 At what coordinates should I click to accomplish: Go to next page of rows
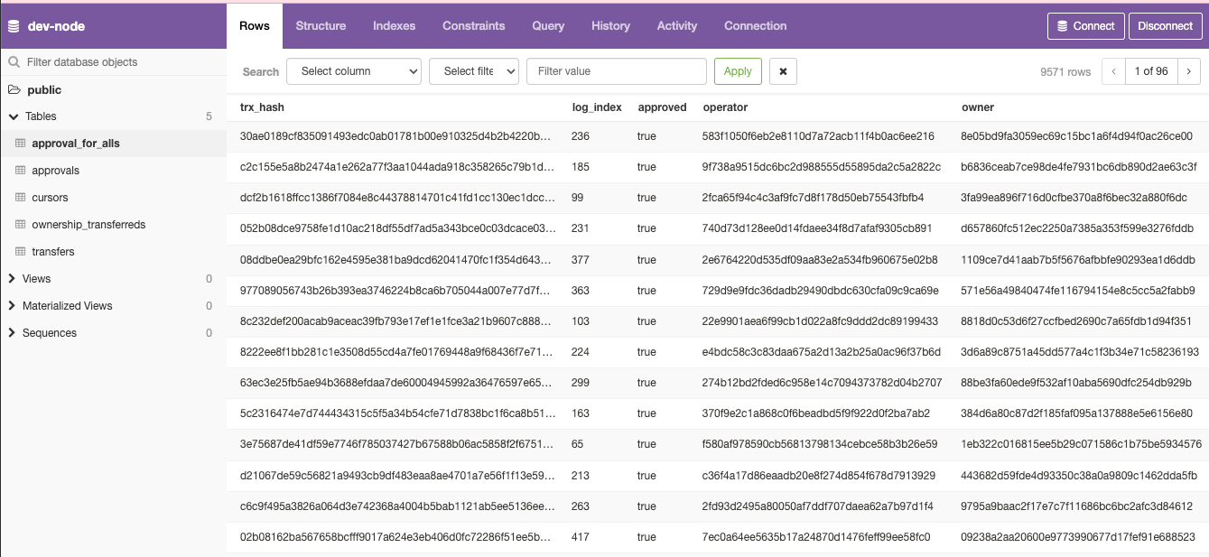coord(1188,71)
